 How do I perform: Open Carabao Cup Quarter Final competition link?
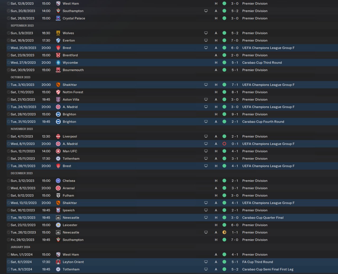coord(263,218)
